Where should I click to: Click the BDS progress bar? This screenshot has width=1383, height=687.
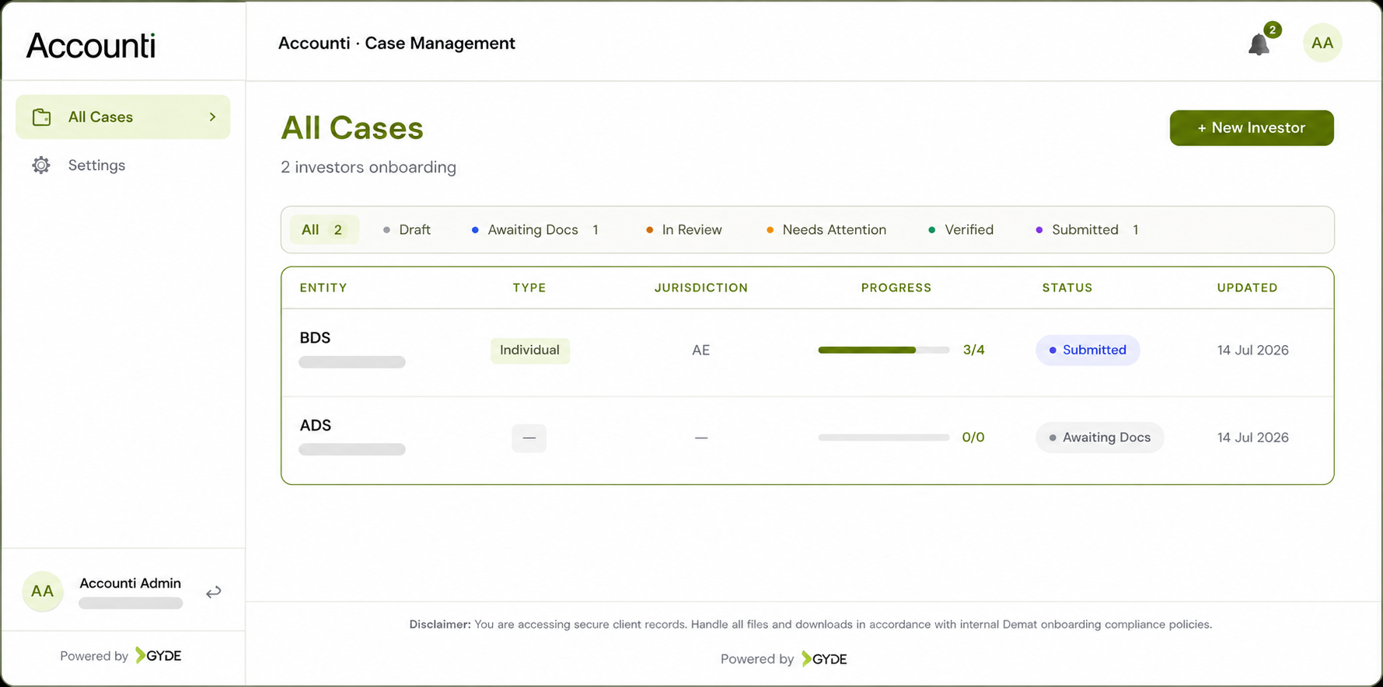pos(883,350)
